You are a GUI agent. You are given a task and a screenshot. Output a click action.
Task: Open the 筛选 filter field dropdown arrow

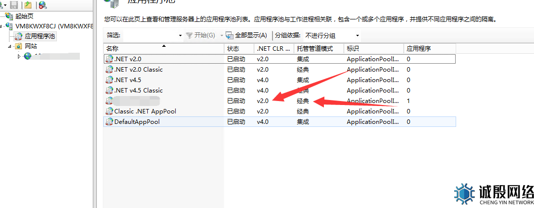pos(181,36)
